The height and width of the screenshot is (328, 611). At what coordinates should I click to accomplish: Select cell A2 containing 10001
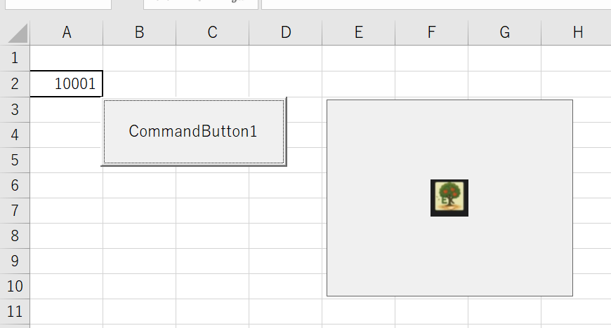tap(67, 84)
